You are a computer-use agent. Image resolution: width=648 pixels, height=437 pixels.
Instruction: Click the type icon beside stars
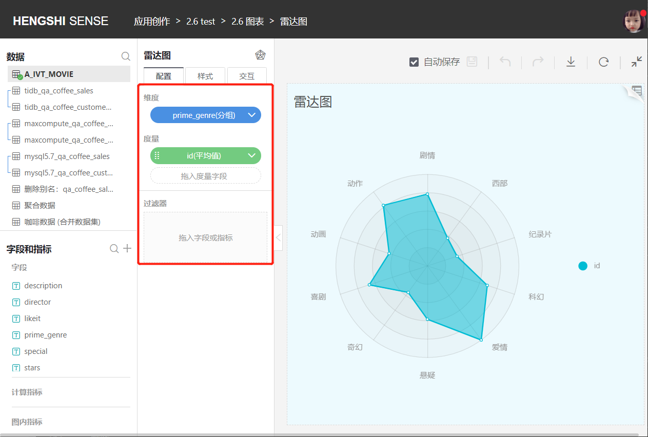[16, 368]
